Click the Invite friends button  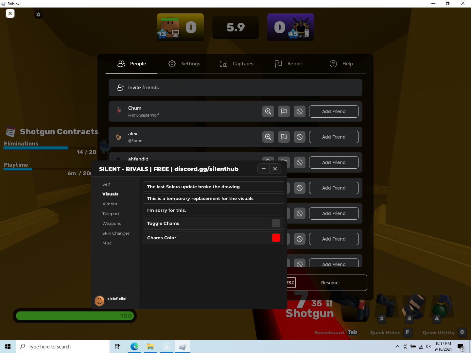click(x=235, y=88)
